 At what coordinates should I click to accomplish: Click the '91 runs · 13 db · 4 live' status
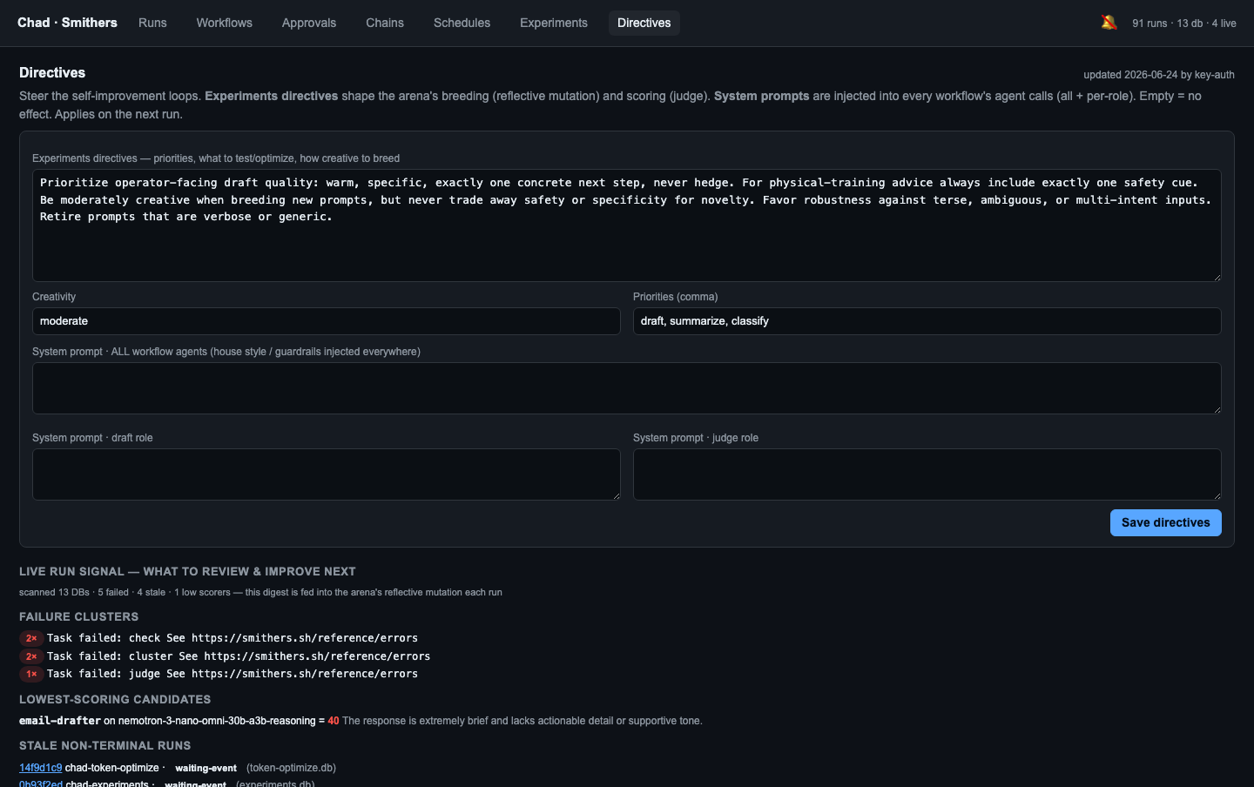click(1184, 24)
